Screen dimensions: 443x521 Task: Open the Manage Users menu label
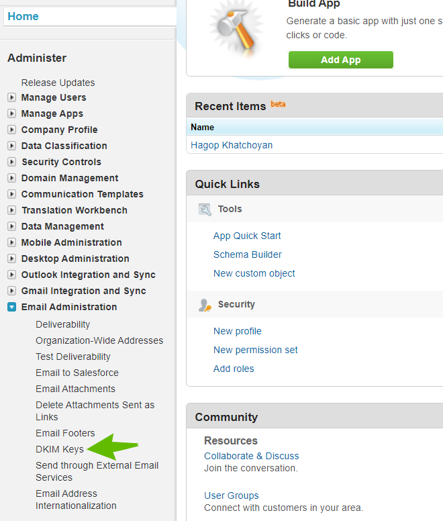click(x=54, y=97)
